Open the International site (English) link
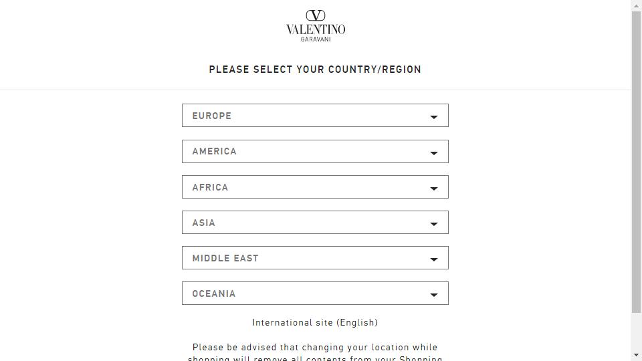 315,322
